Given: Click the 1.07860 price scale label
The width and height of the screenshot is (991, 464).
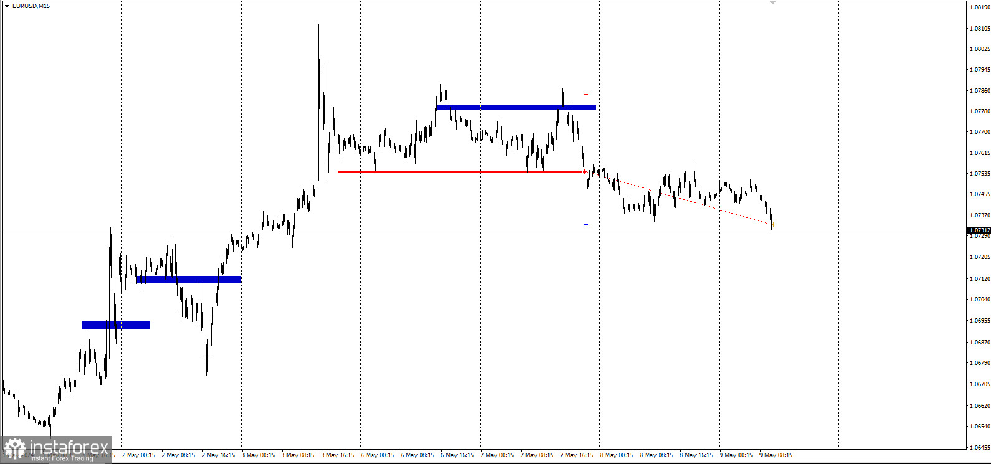Looking at the screenshot, I should (x=980, y=90).
